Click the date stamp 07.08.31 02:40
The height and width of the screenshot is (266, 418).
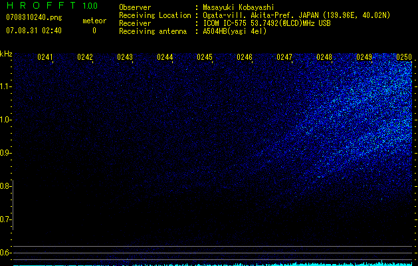pyautogui.click(x=34, y=31)
